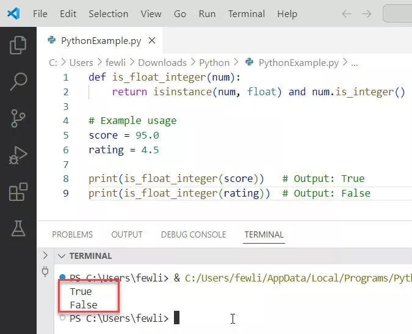Click the terminal prompt input cursor
Screen dimensions: 412x334
[x=176, y=318]
